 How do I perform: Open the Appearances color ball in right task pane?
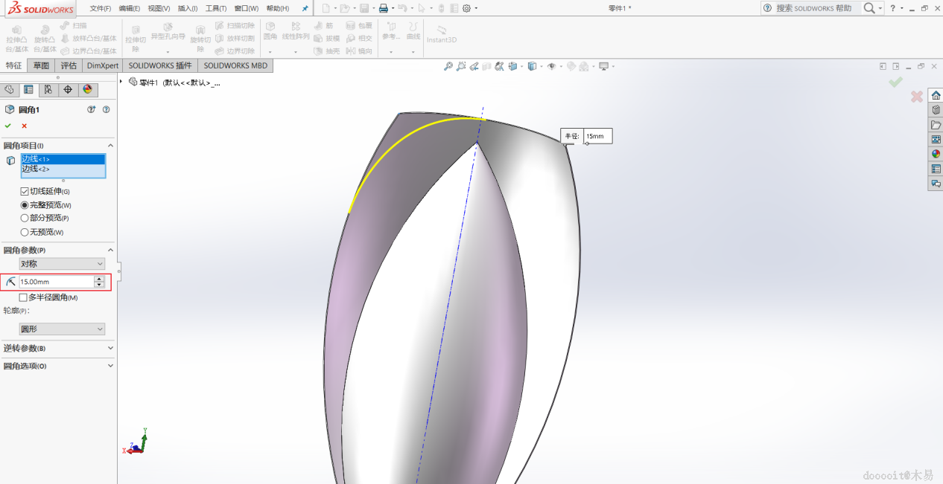936,154
